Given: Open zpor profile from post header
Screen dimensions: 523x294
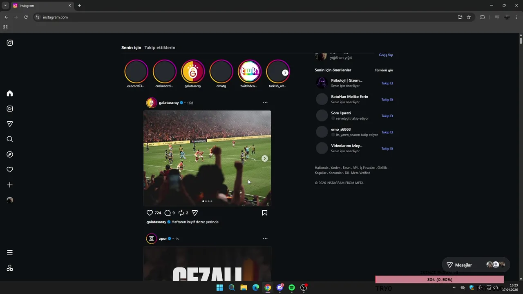Looking at the screenshot, I should 163,238.
